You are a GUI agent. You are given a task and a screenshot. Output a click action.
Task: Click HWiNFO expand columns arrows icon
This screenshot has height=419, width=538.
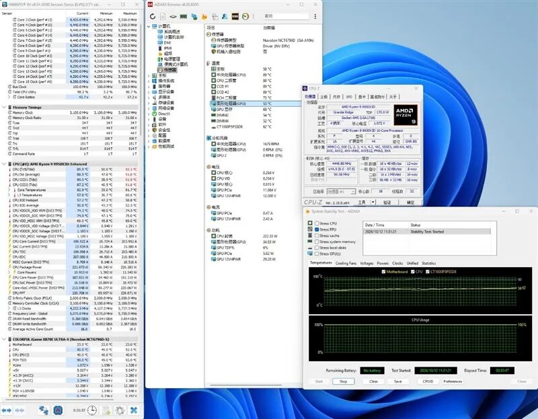click(x=7, y=410)
